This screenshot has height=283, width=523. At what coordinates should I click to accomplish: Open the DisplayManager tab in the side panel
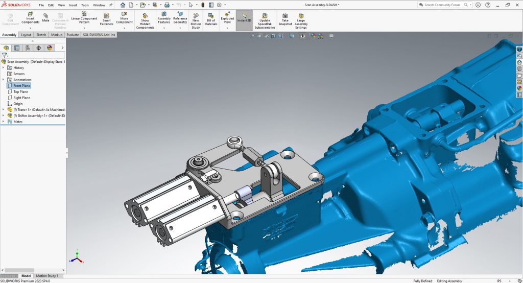(x=50, y=48)
